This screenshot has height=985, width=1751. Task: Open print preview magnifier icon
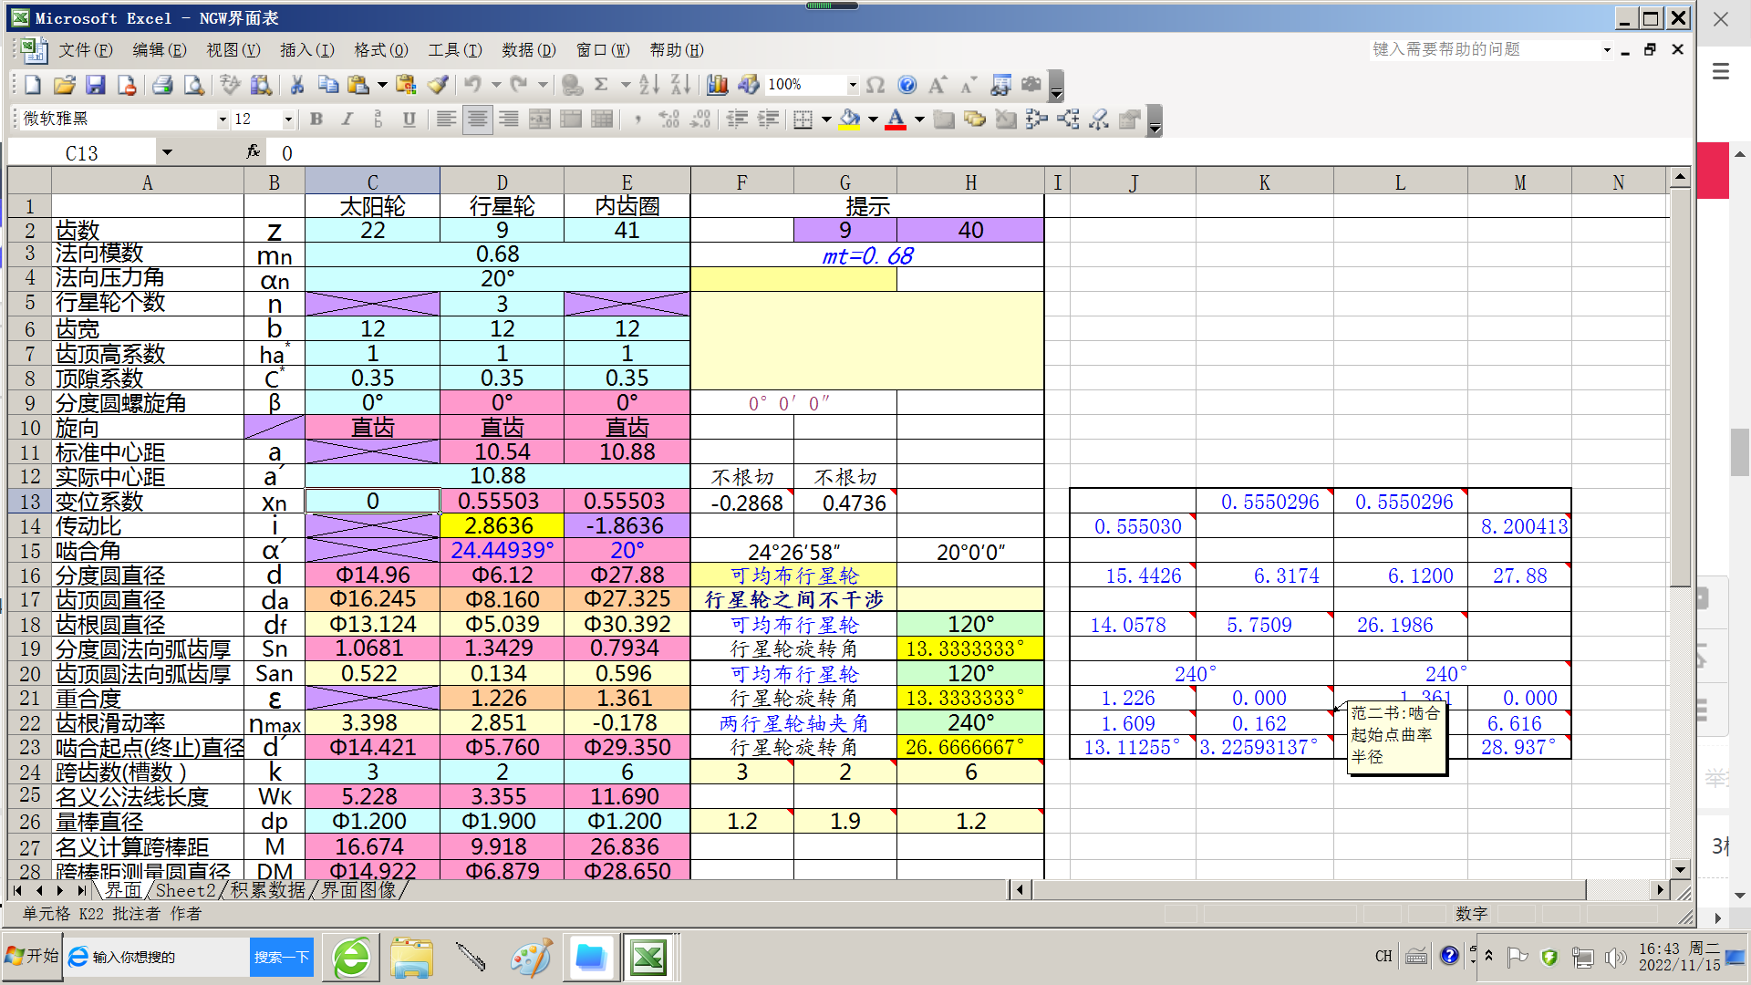[193, 85]
